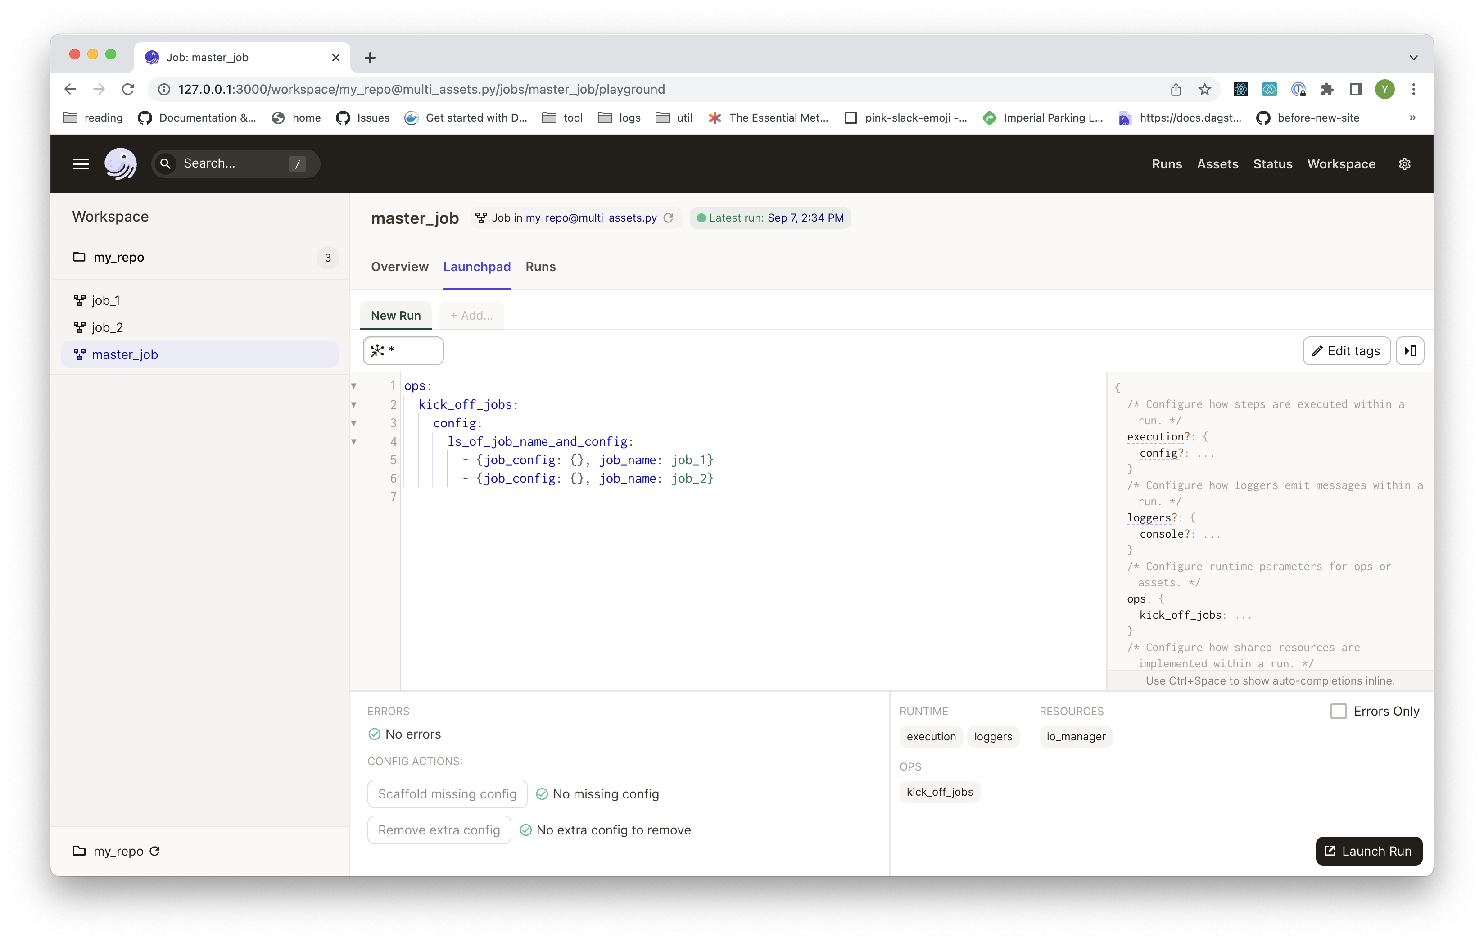Screen dimensions: 1484x943
Task: Enable the Errors Only checkbox
Action: click(1338, 711)
